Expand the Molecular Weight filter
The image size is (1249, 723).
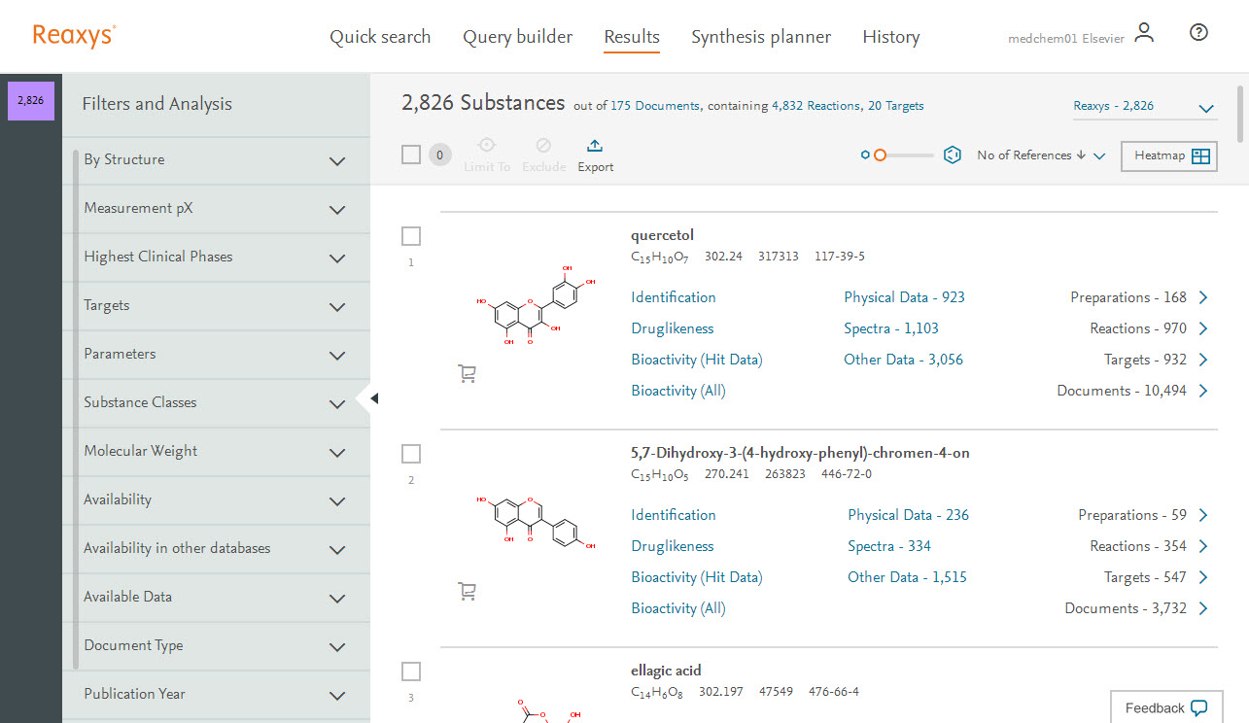(x=337, y=452)
